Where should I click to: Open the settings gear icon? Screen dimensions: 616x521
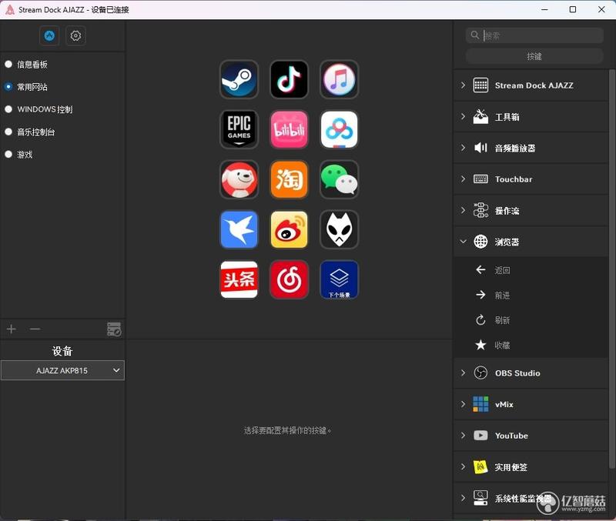click(75, 35)
